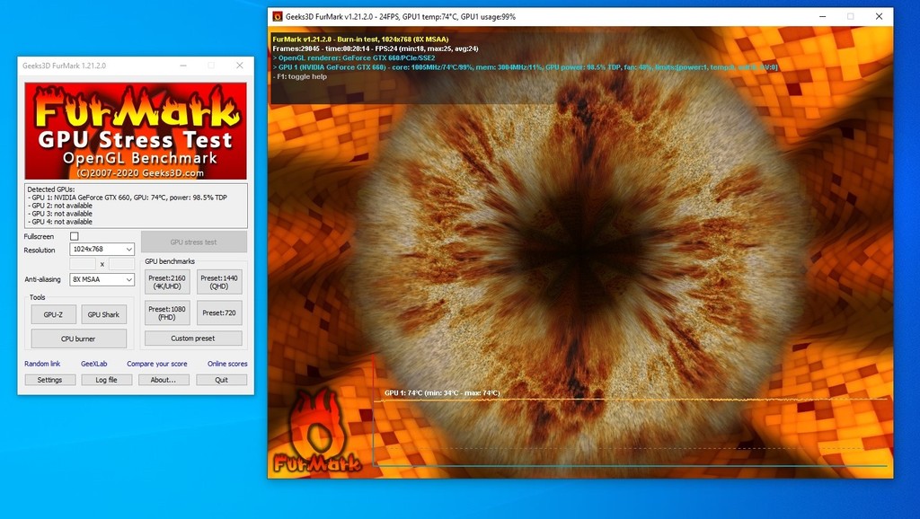
Task: Launch the GPU Shark tool
Action: 104,314
